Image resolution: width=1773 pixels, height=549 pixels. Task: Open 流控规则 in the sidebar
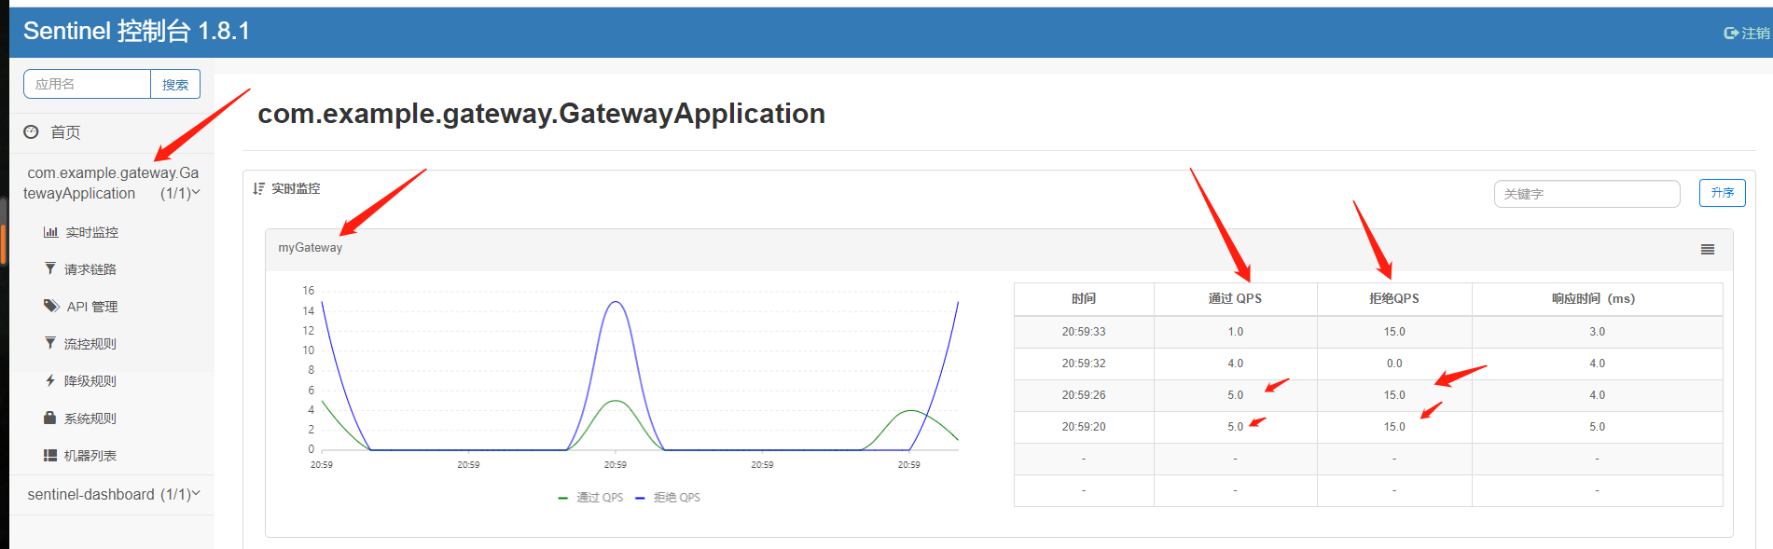point(90,344)
